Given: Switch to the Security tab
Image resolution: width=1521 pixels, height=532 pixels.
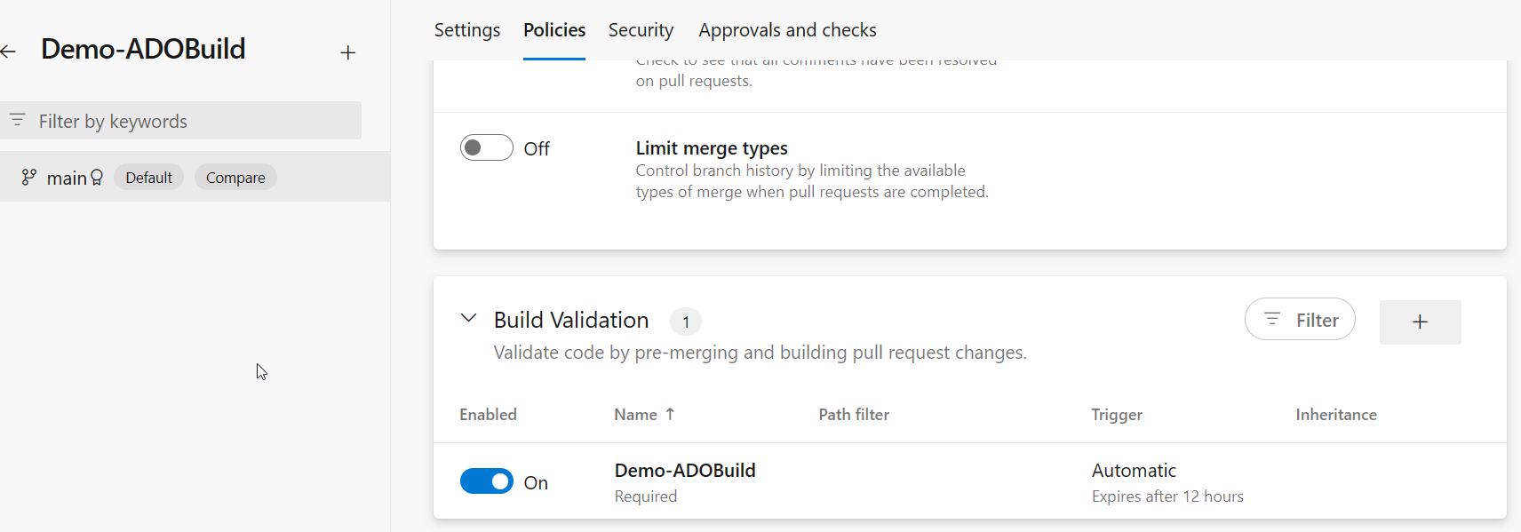Looking at the screenshot, I should coord(641,30).
